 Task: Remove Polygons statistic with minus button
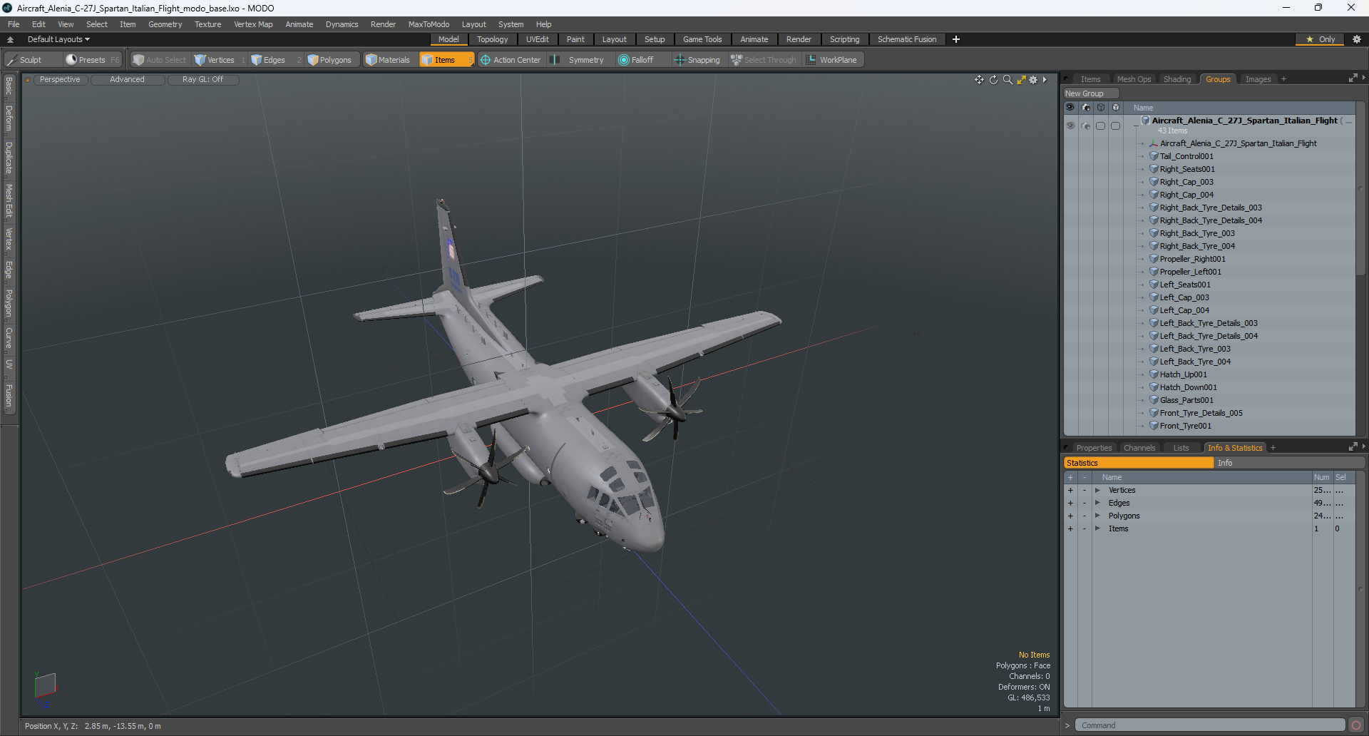point(1085,516)
